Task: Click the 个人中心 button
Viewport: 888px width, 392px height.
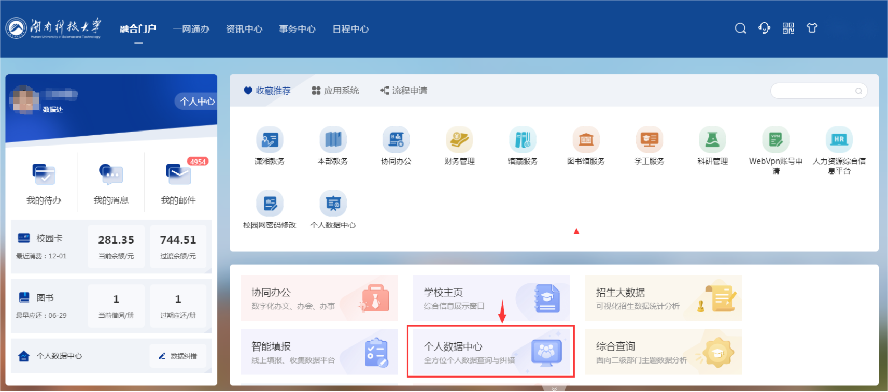Action: tap(196, 101)
